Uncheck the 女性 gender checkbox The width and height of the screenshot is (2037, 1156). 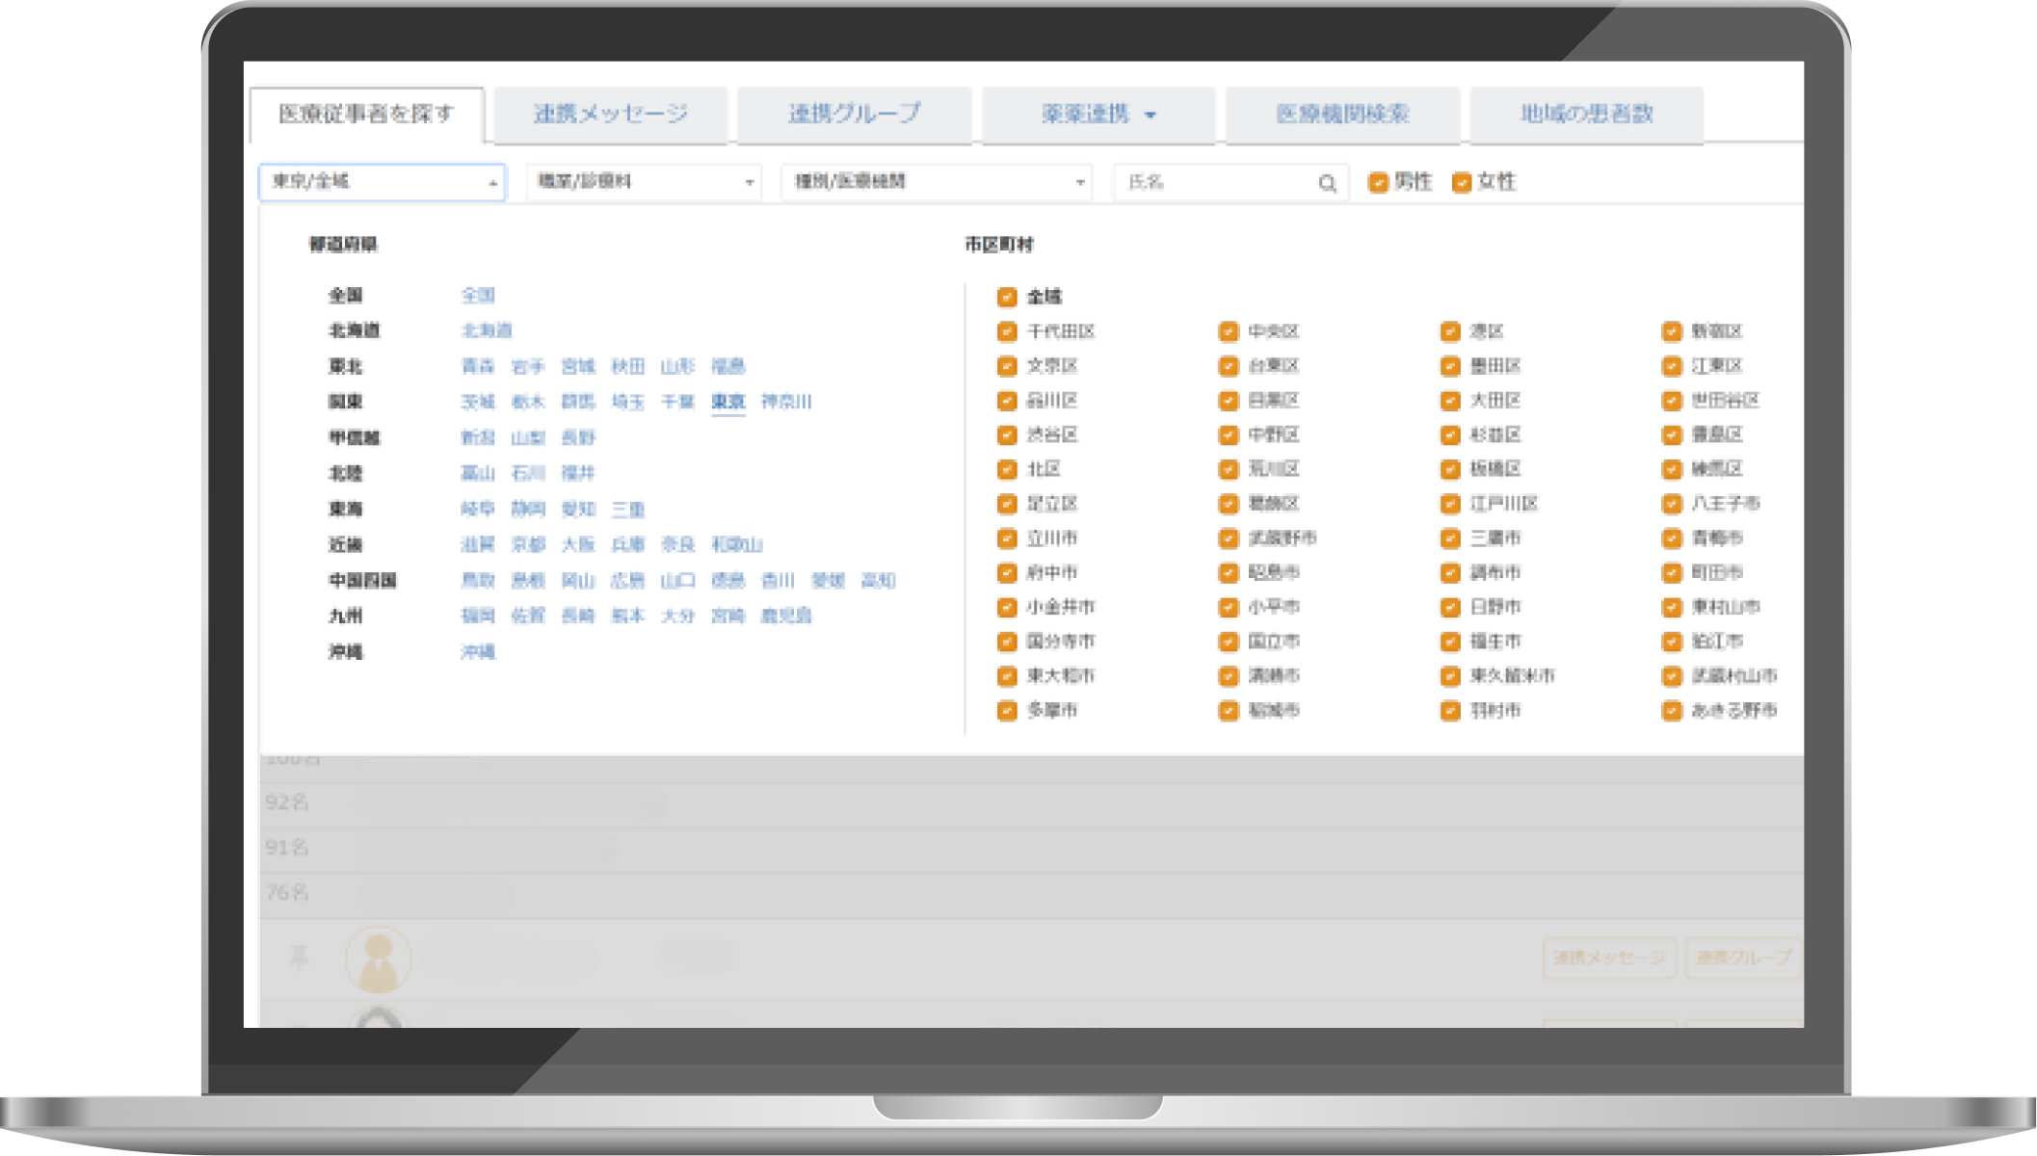[x=1462, y=182]
